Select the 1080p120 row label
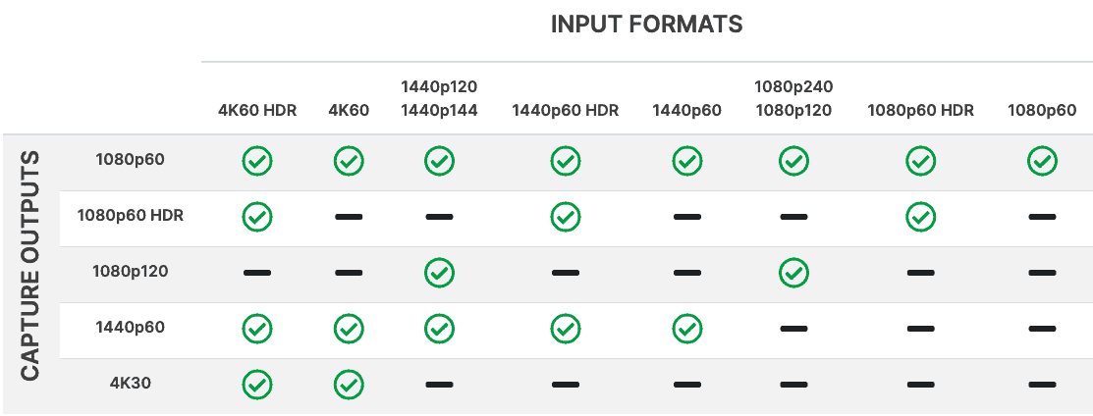The width and height of the screenshot is (1093, 416). click(131, 271)
